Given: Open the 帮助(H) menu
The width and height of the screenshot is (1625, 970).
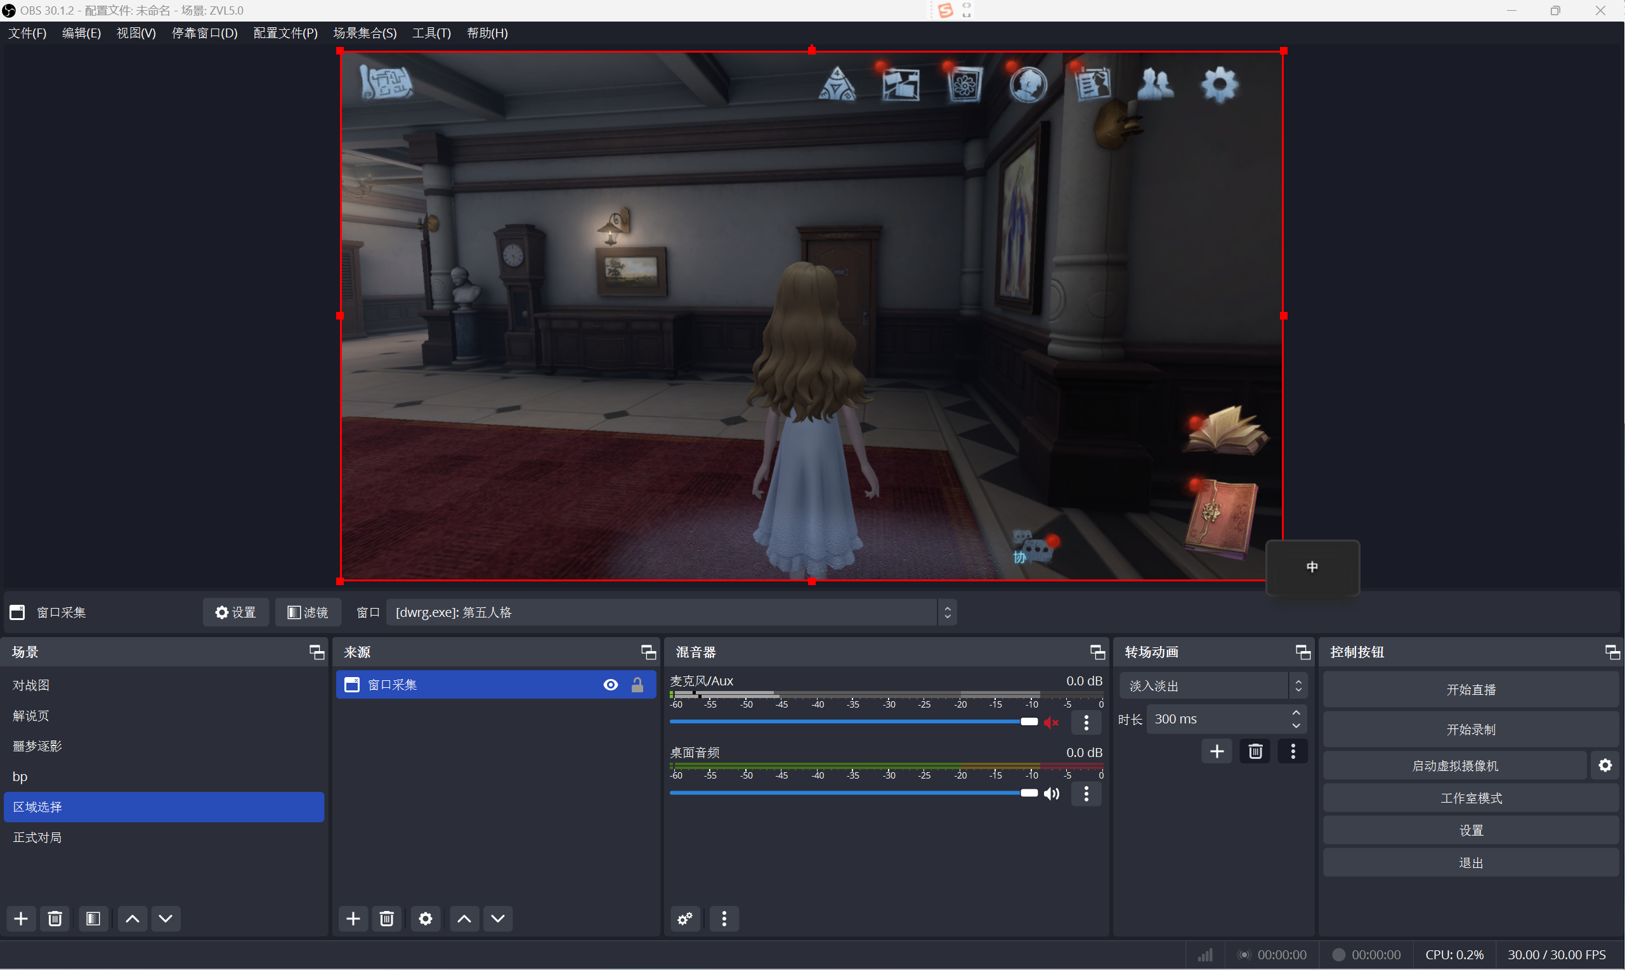Looking at the screenshot, I should point(487,33).
